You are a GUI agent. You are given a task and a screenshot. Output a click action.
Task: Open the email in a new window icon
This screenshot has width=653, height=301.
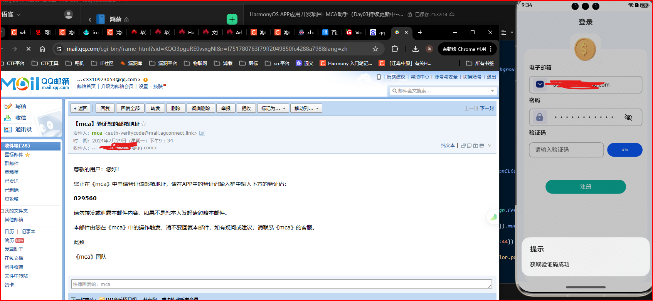463,145
